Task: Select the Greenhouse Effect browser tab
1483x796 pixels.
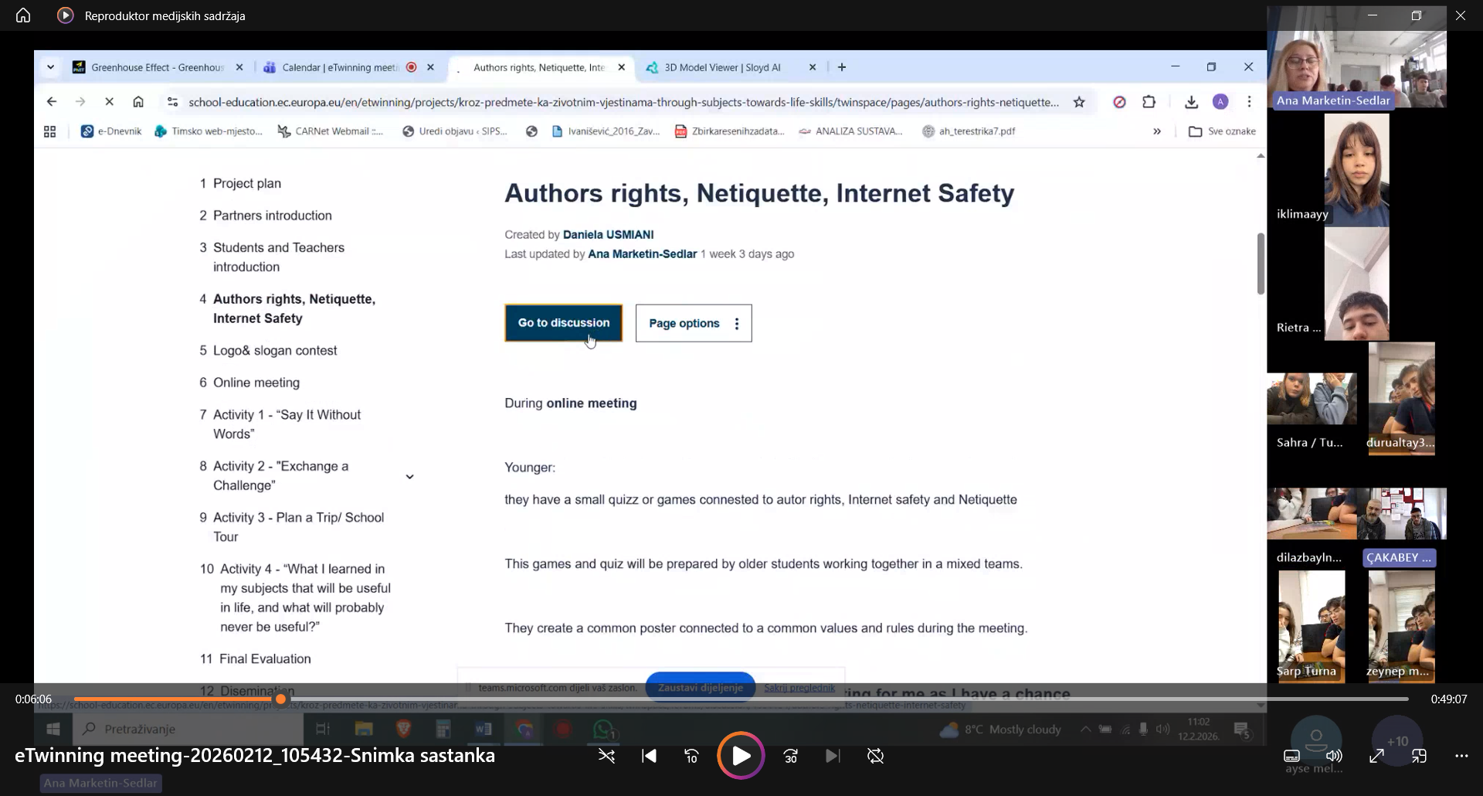Action: click(x=157, y=67)
